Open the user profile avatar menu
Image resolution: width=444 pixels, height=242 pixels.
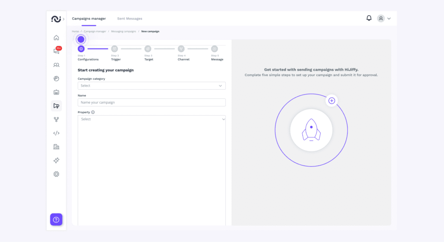[384, 19]
